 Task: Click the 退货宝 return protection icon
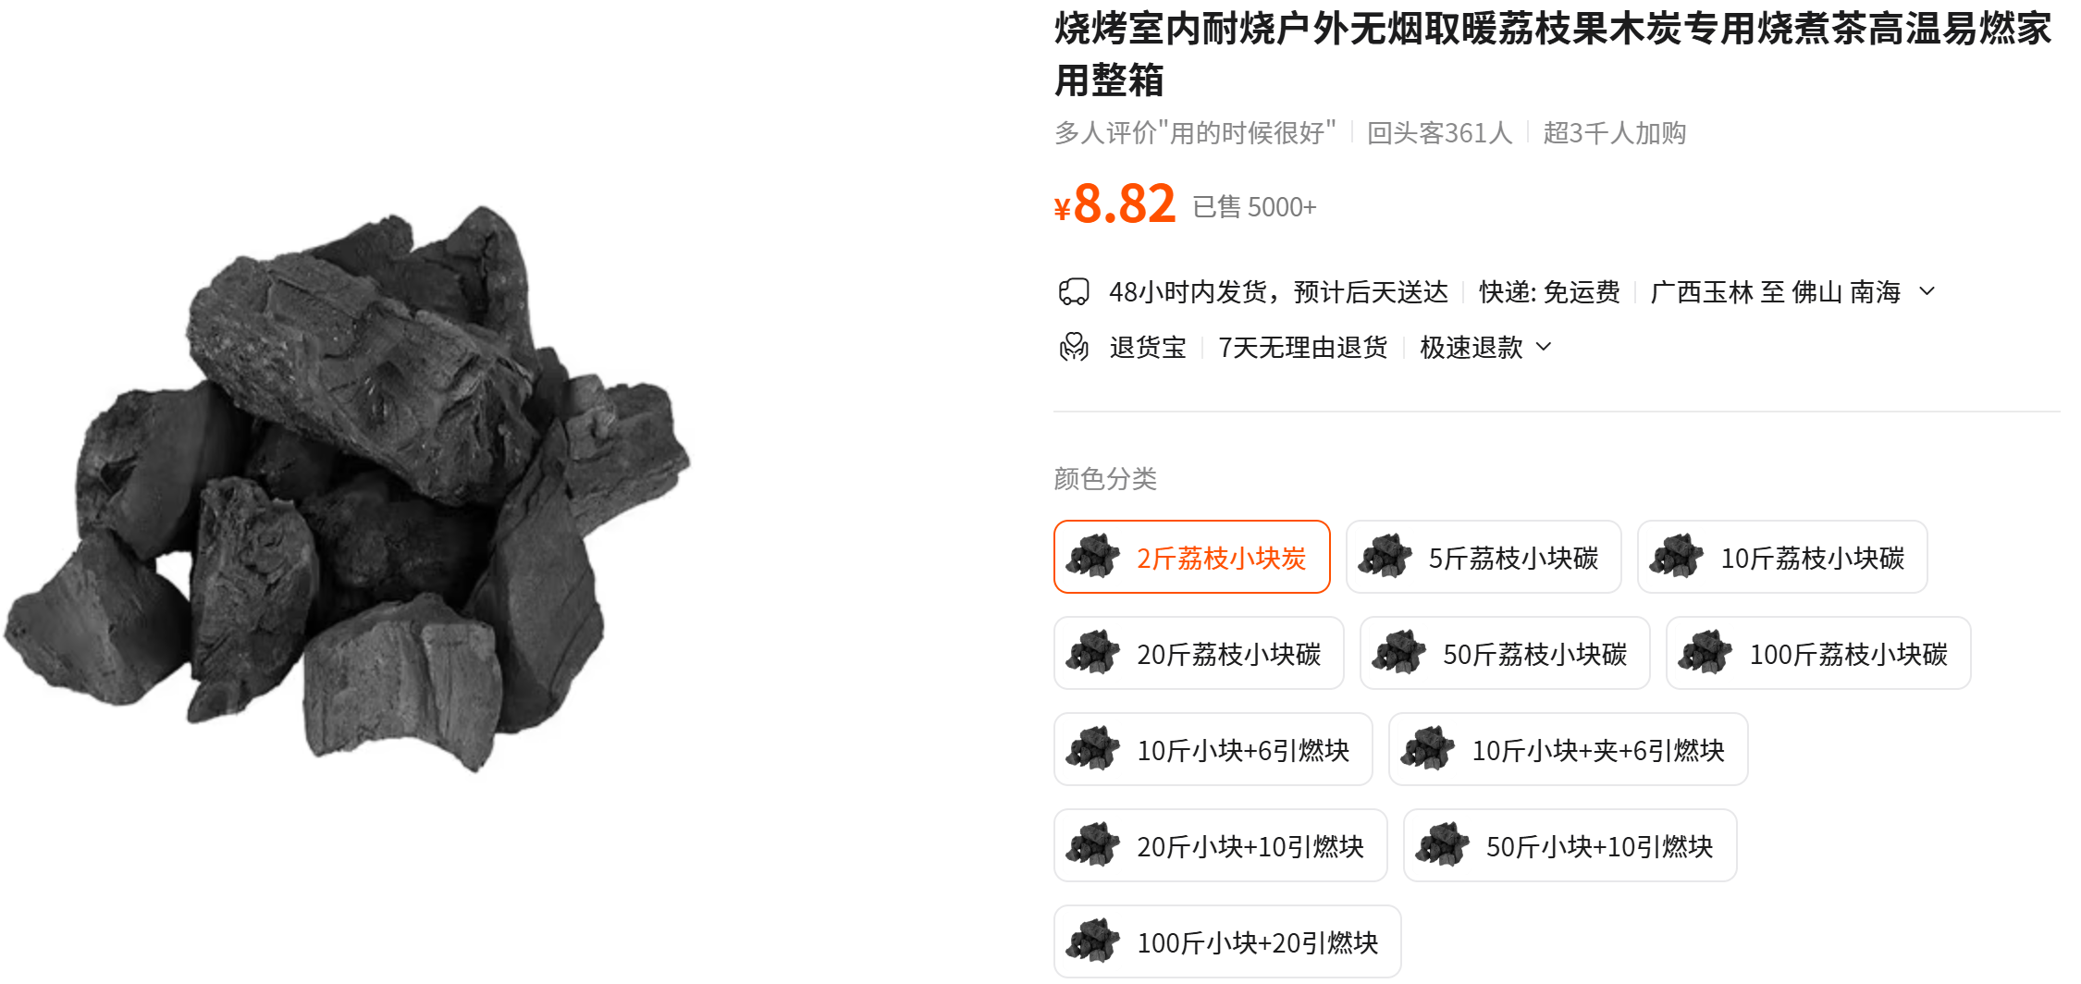click(x=1074, y=348)
